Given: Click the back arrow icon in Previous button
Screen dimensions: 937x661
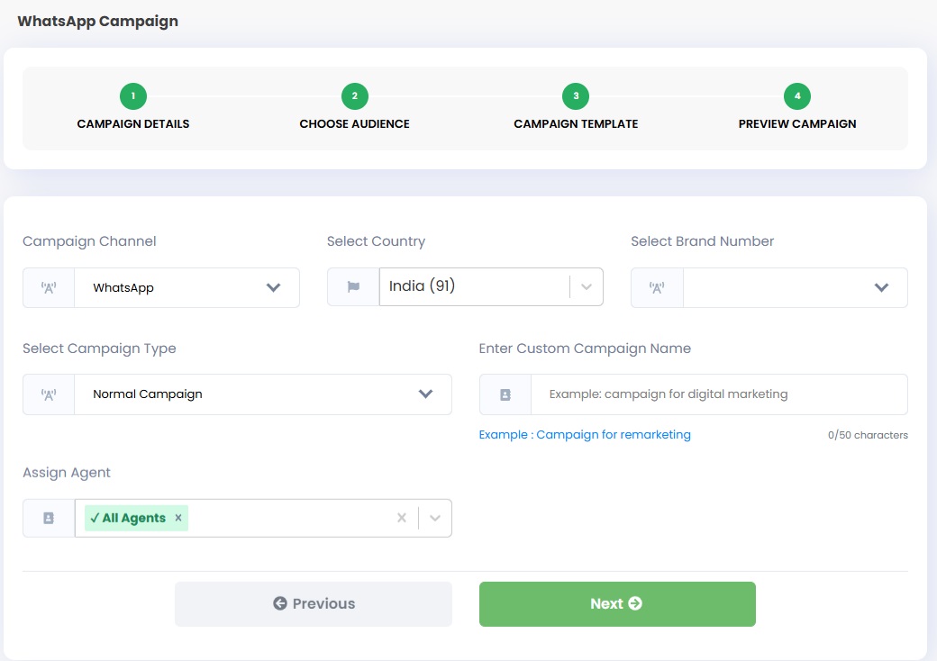Looking at the screenshot, I should pos(280,603).
